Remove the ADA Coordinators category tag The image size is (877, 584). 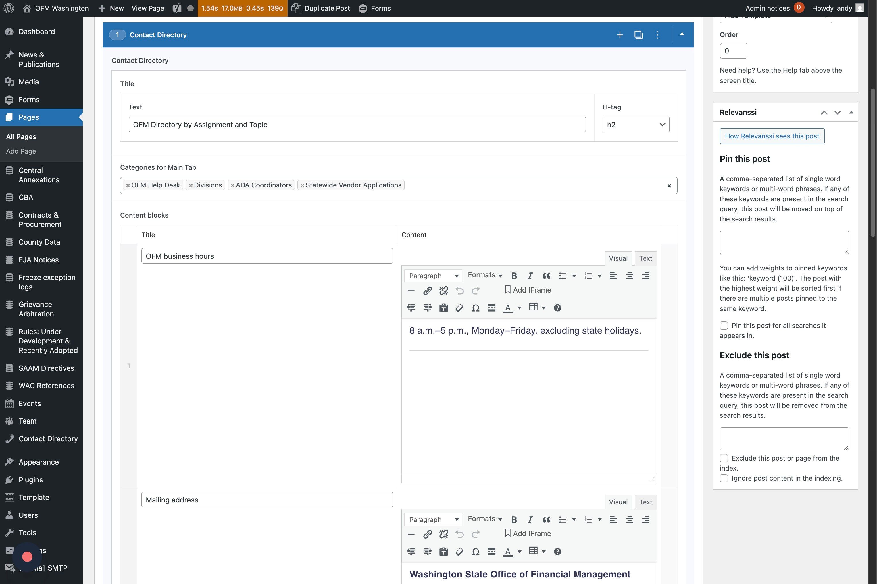point(232,185)
